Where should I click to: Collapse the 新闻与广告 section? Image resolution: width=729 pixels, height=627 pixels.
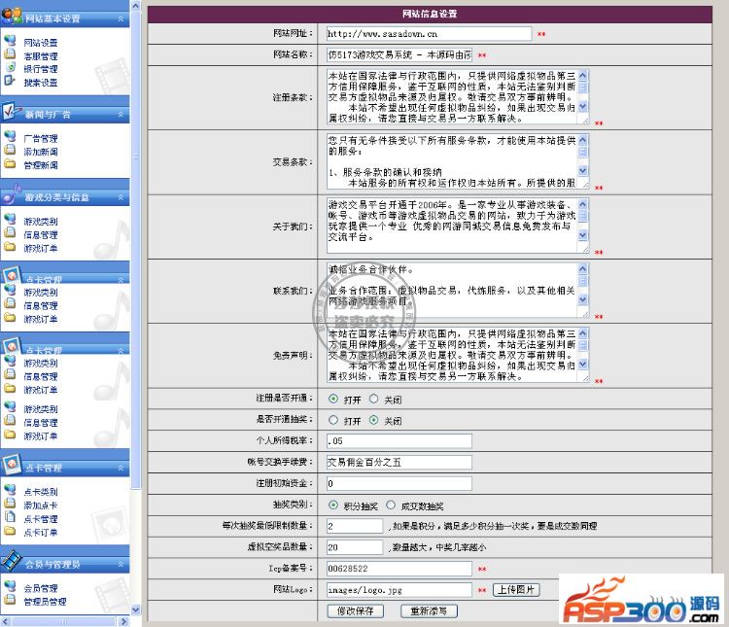coord(121,114)
